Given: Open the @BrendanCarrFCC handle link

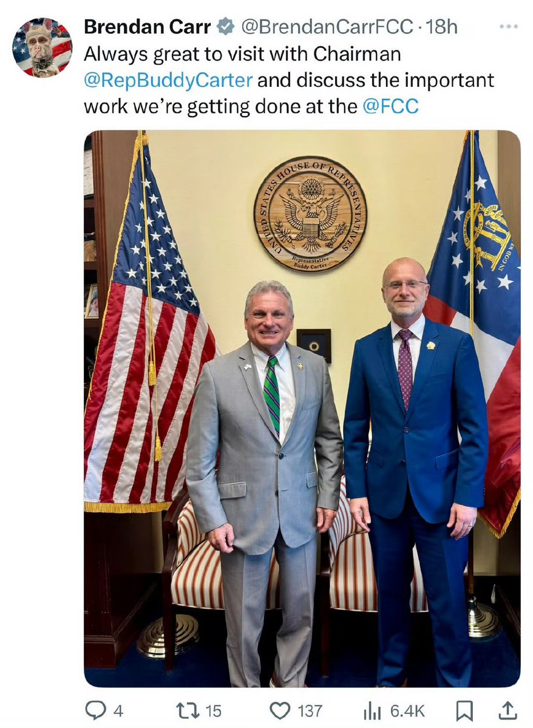Looking at the screenshot, I should [x=328, y=27].
